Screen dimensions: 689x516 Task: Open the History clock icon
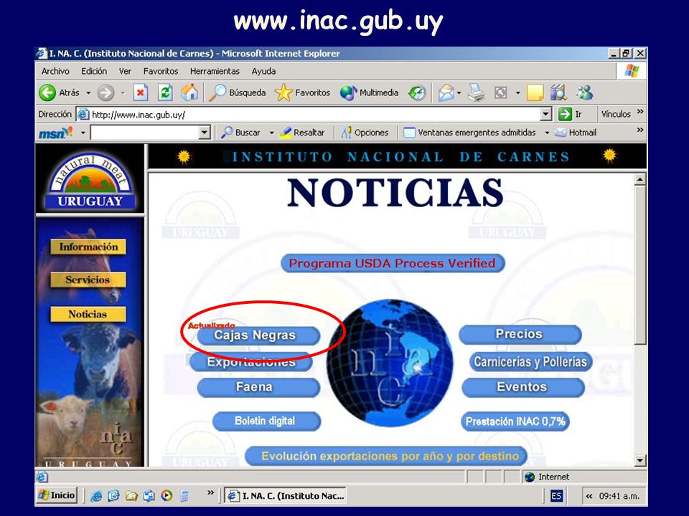click(x=416, y=92)
